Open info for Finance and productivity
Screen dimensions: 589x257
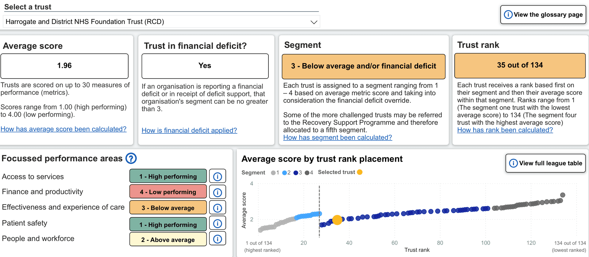pyautogui.click(x=218, y=192)
